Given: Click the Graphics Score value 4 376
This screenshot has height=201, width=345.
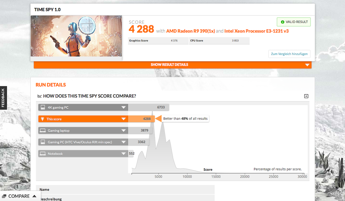Looking at the screenshot, I should (x=174, y=41).
